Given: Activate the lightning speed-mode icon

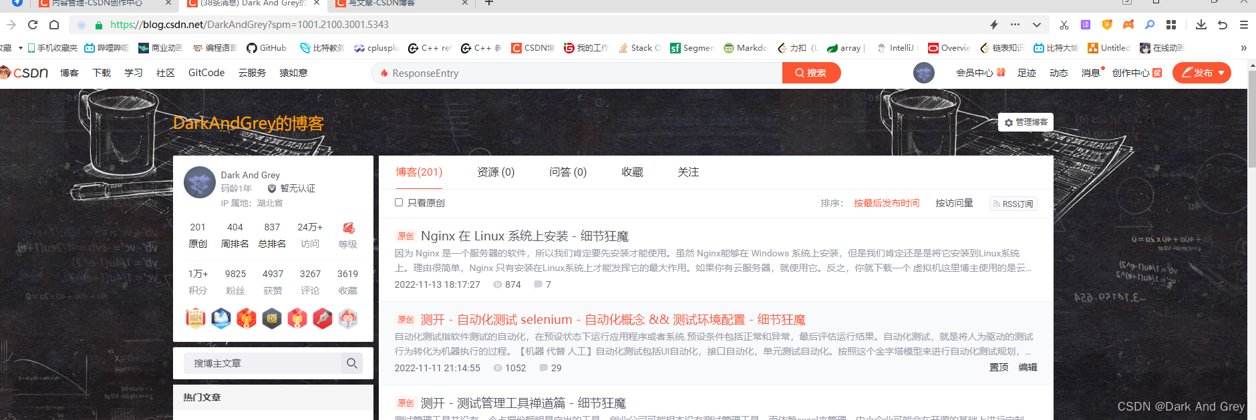Looking at the screenshot, I should (x=993, y=25).
